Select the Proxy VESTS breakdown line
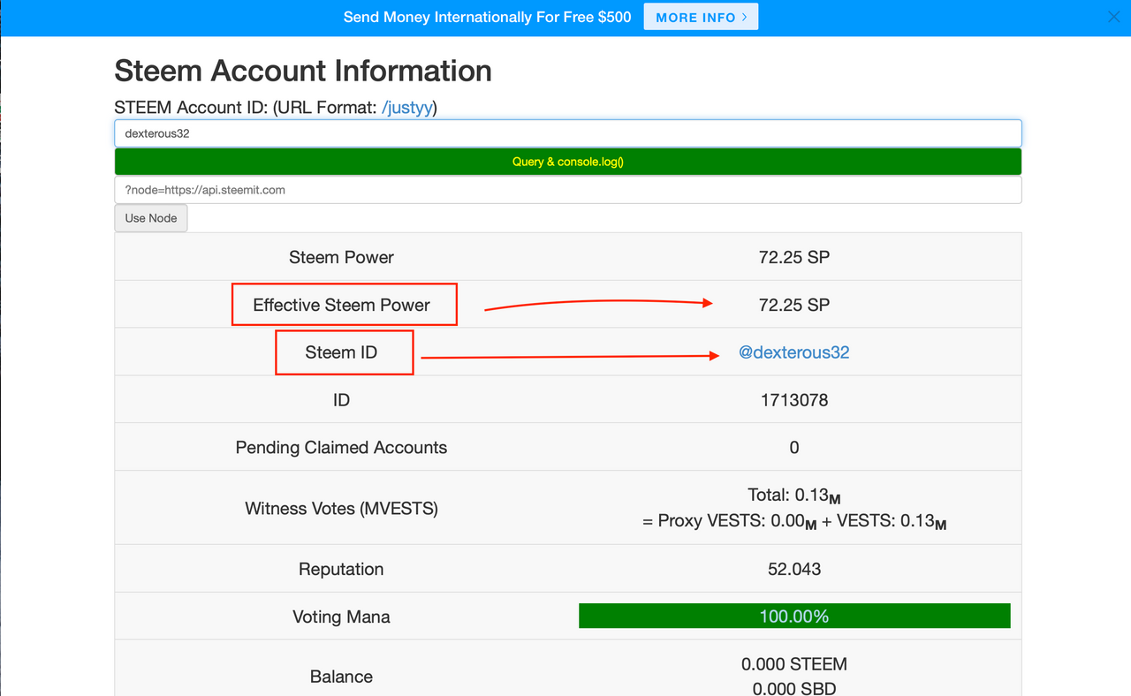 (794, 521)
